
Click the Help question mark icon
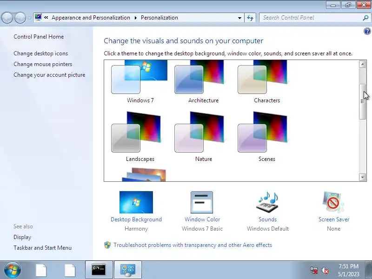pos(367,31)
